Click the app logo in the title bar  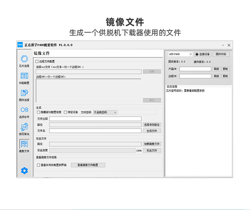[x=20, y=45]
